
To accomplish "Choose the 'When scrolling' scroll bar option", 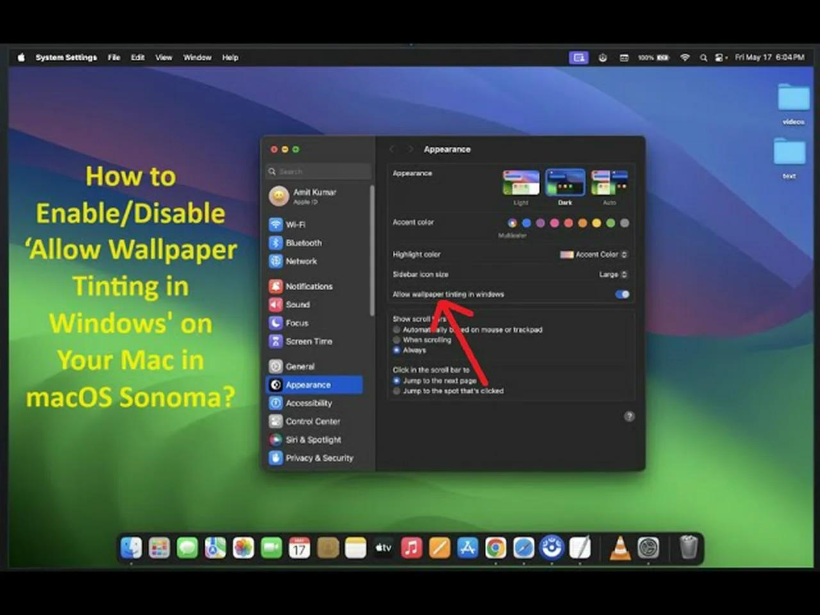I will pos(397,340).
